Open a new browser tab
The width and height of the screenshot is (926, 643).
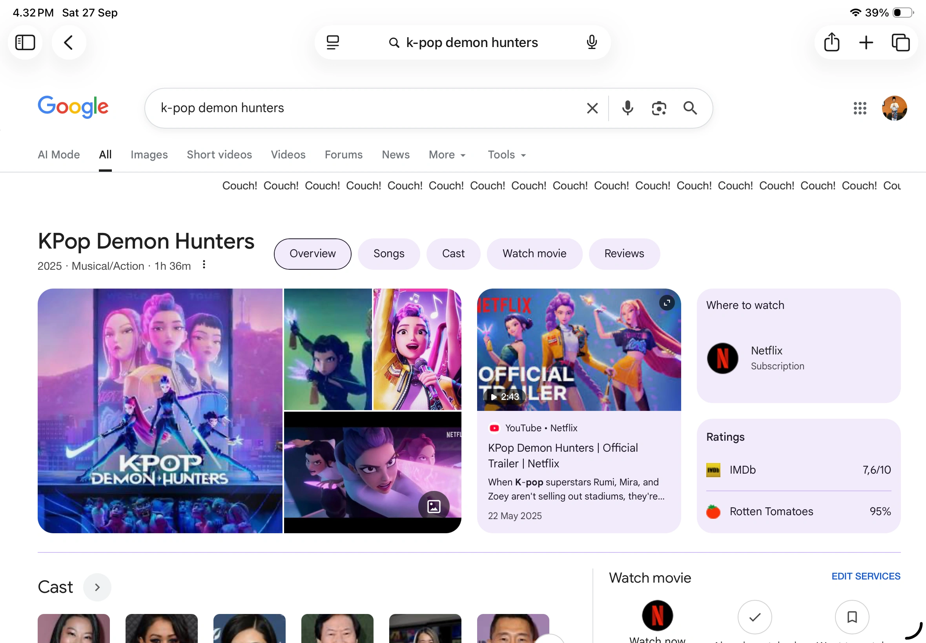point(866,42)
